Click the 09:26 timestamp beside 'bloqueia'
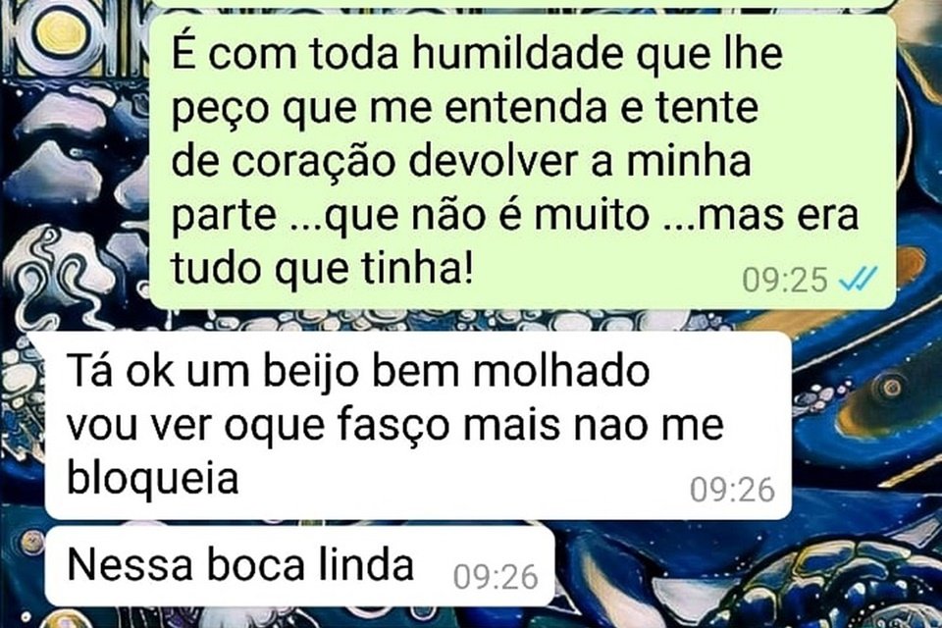Image resolution: width=942 pixels, height=628 pixels. point(732,490)
